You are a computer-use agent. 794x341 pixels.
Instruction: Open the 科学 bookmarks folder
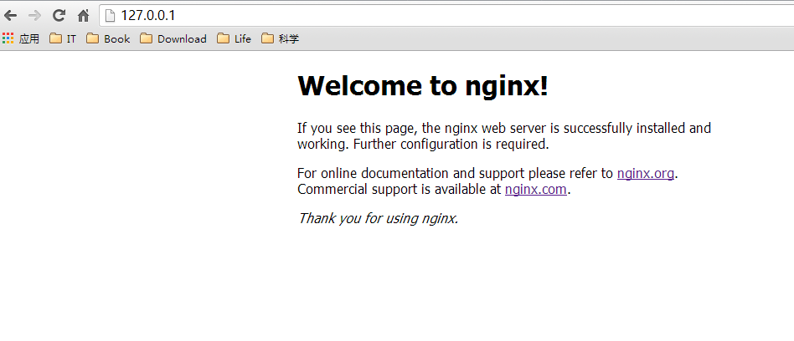(280, 38)
